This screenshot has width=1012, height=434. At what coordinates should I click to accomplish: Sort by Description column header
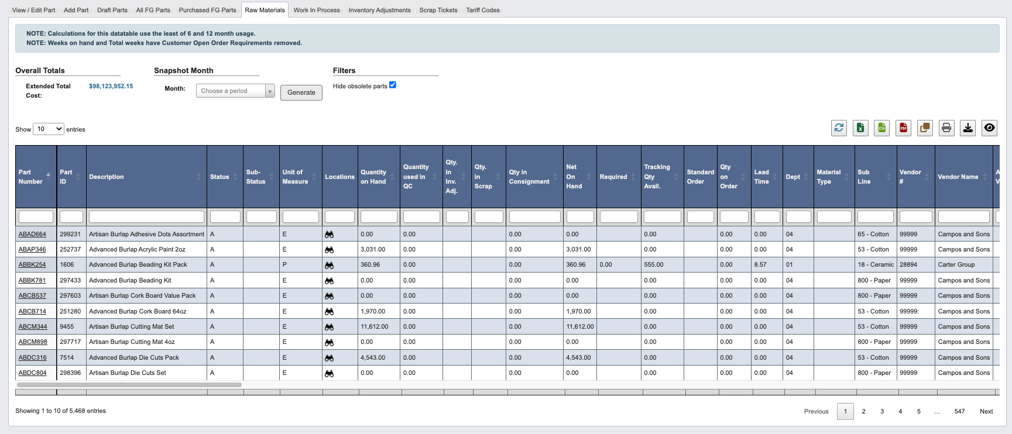pyautogui.click(x=146, y=177)
